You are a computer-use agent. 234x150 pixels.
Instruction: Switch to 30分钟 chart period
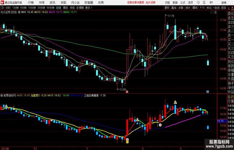coord(41,8)
